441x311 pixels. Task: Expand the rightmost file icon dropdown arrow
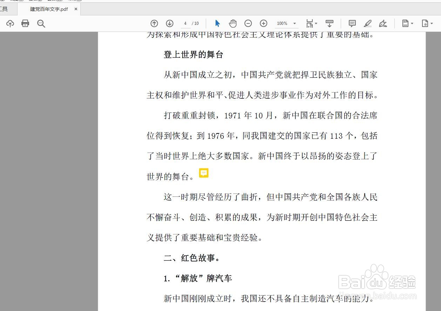432,23
